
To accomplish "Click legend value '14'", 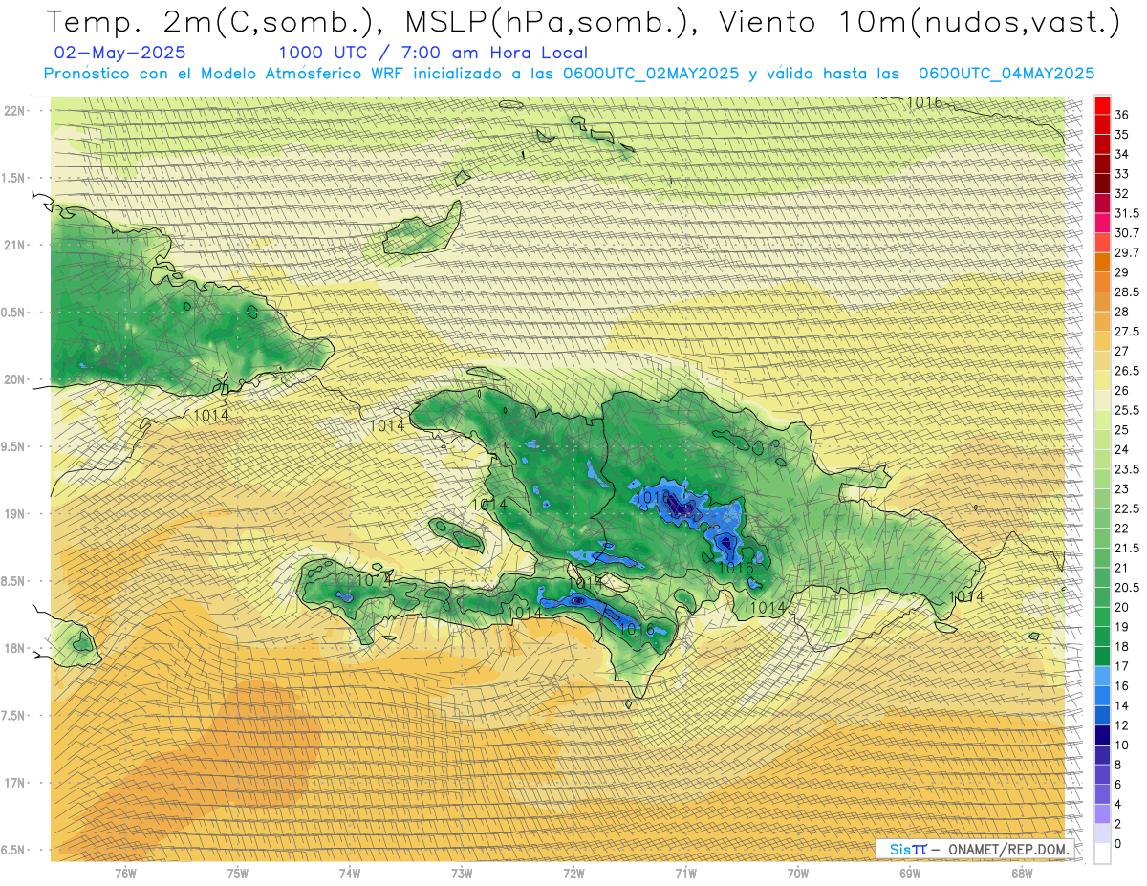I will 1122,705.
